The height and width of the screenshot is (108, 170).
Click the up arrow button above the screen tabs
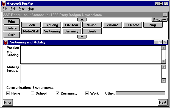pos(82,20)
